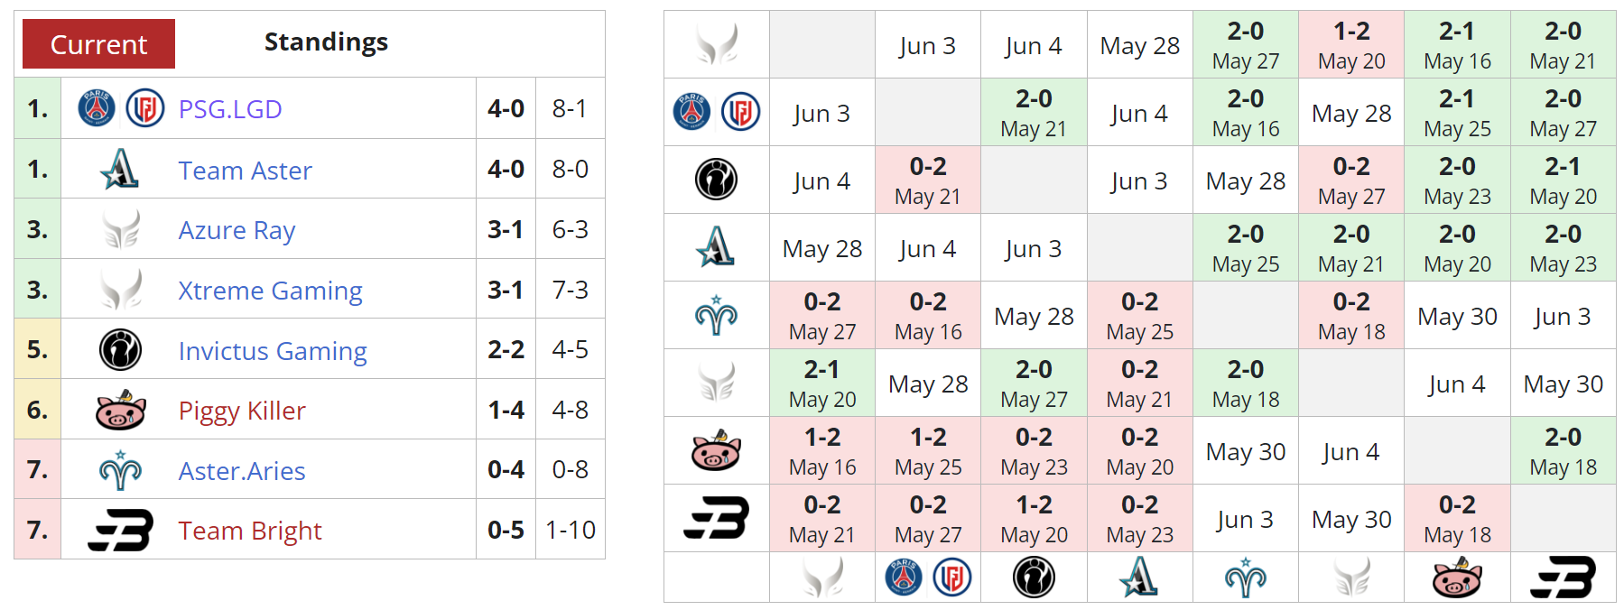Screen dimensions: 1624x610
Task: Follow the Invictus Gaming team link
Action: (273, 351)
